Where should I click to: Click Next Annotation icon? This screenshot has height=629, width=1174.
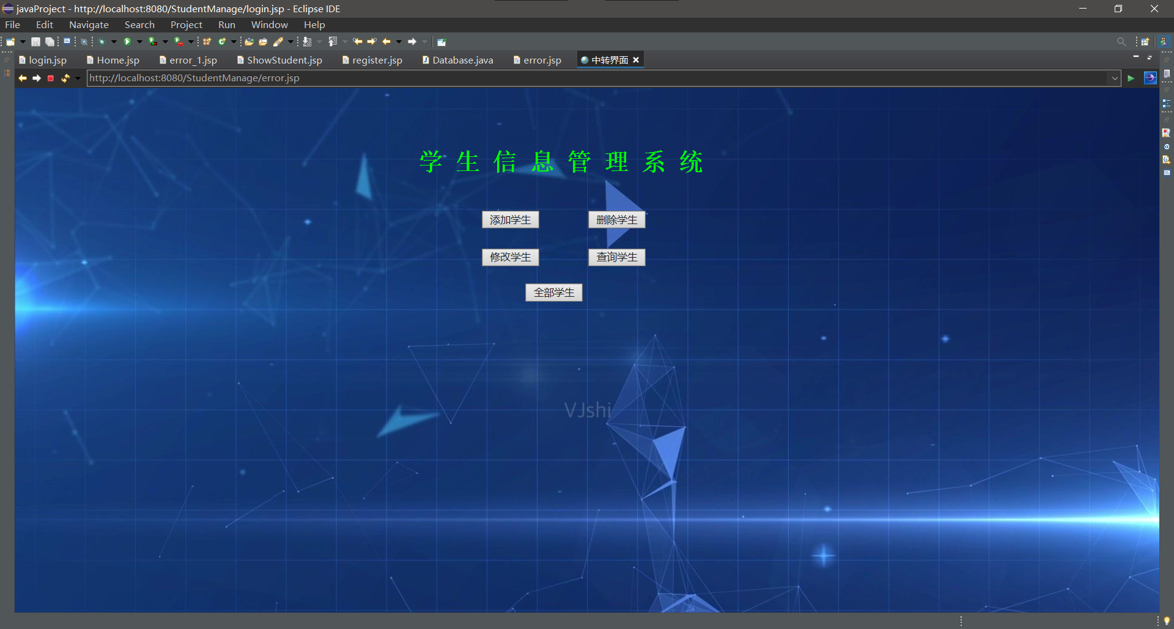tap(307, 42)
